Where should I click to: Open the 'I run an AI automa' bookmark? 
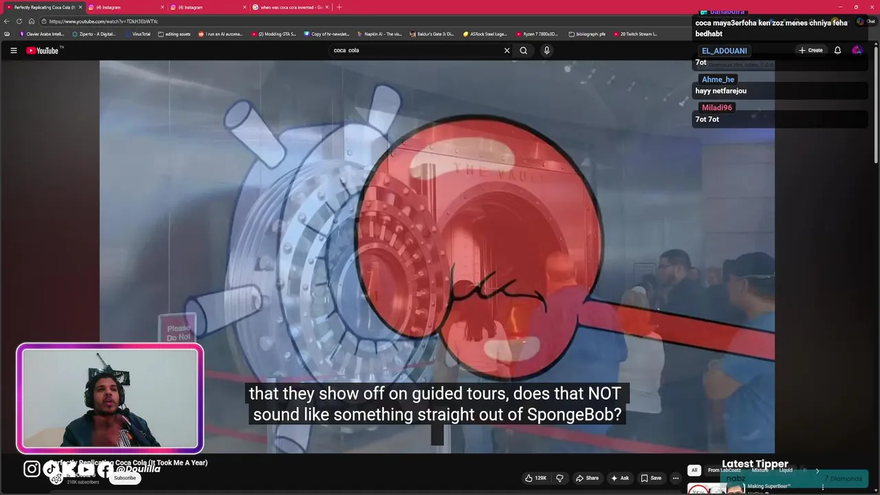click(221, 34)
